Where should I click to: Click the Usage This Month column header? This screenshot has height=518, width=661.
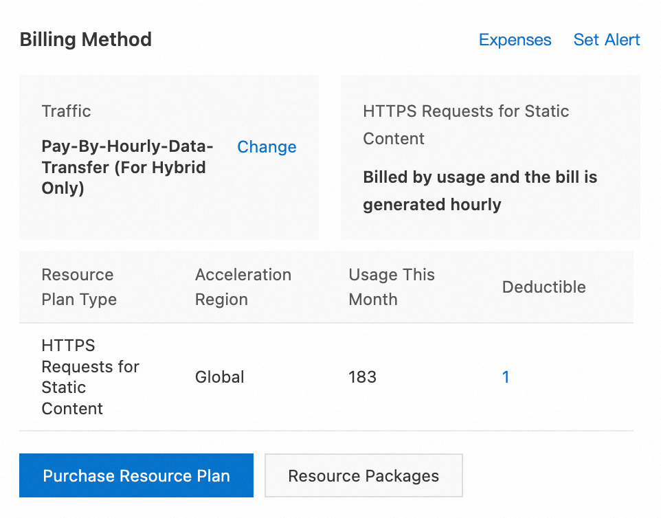pyautogui.click(x=392, y=287)
